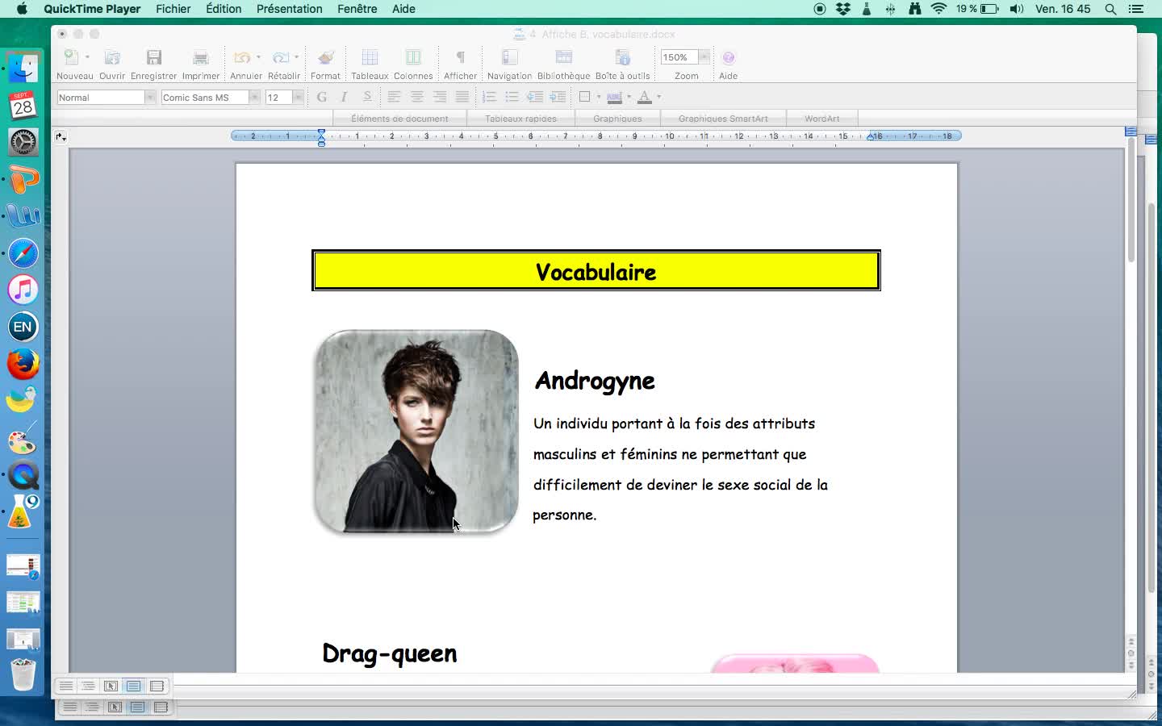Open the Comic Sans MS font dropdown
Viewport: 1162px width, 726px height.
click(x=254, y=98)
